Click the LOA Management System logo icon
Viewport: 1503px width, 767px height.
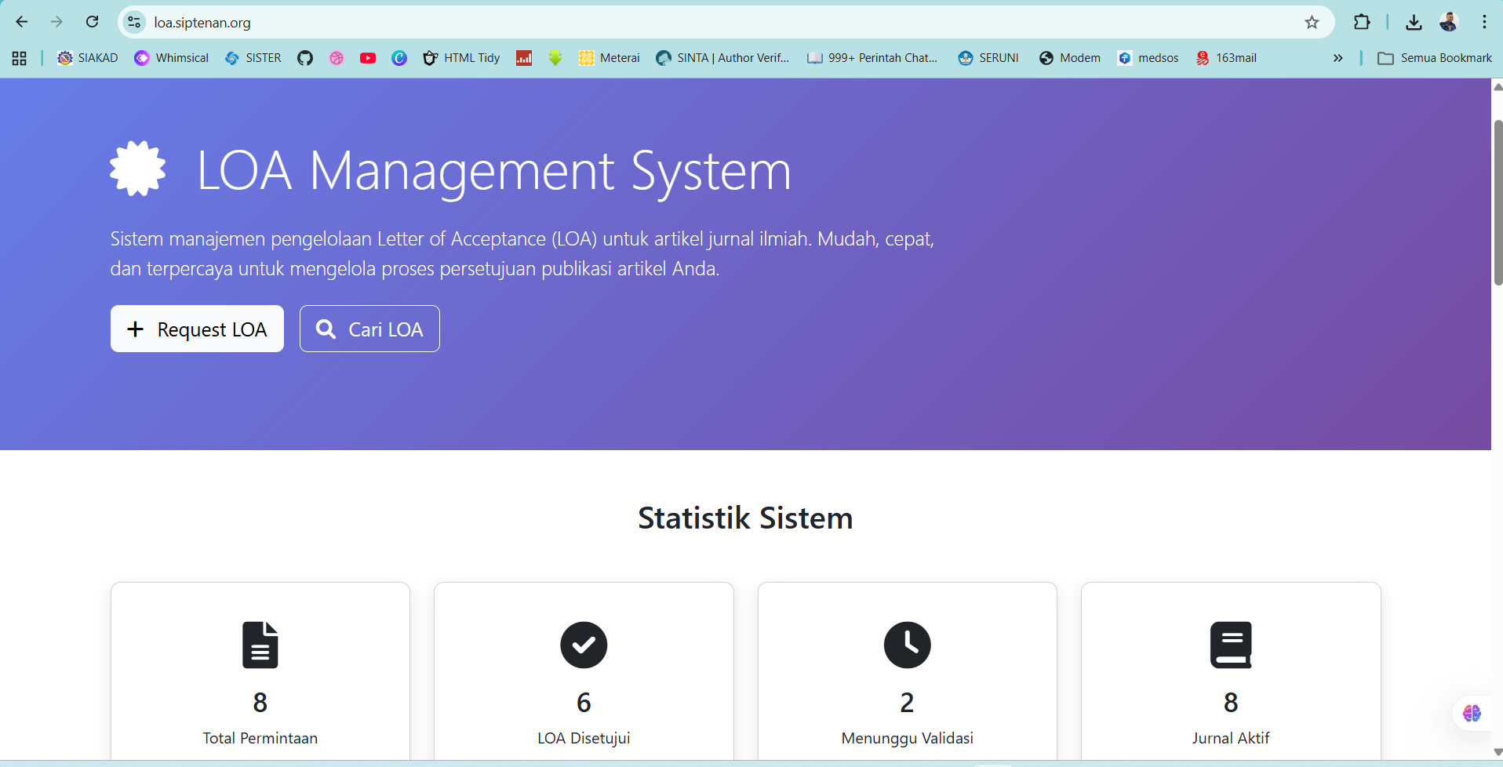[137, 168]
